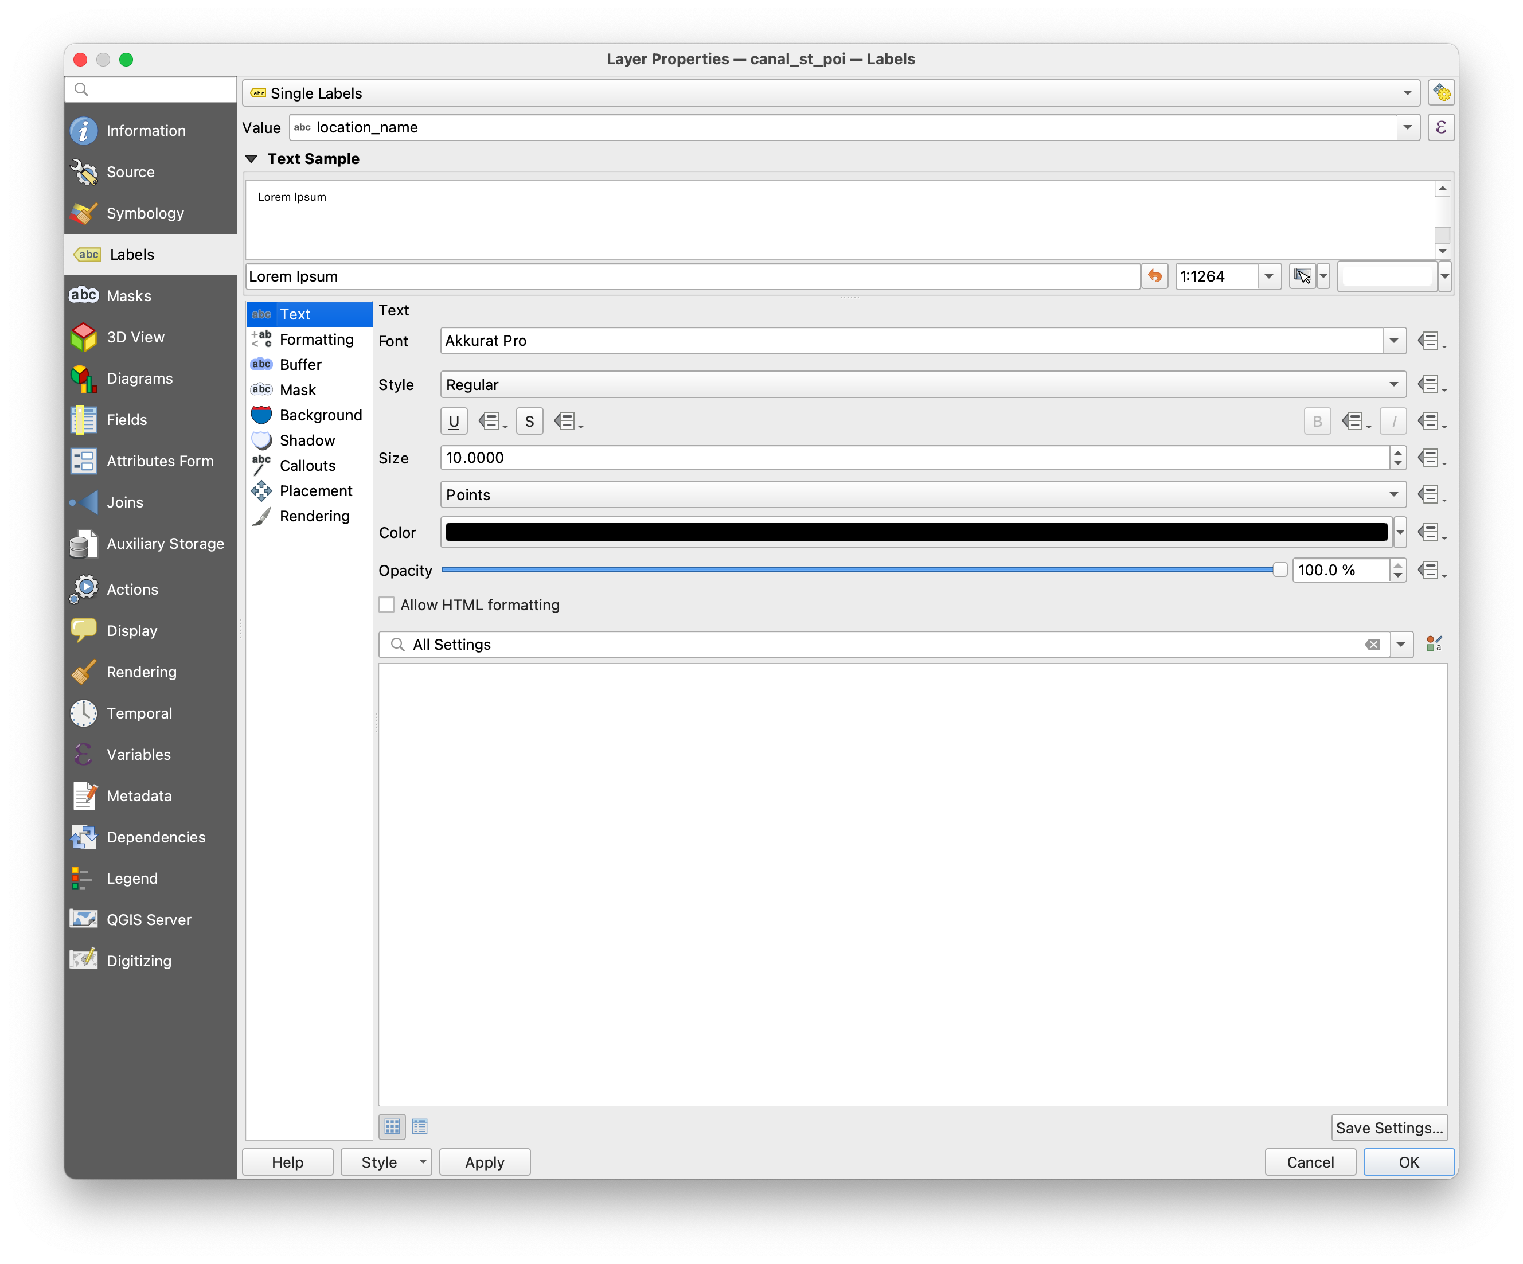Viewport: 1523px width, 1264px height.
Task: Click the Save Settings button
Action: click(x=1389, y=1128)
